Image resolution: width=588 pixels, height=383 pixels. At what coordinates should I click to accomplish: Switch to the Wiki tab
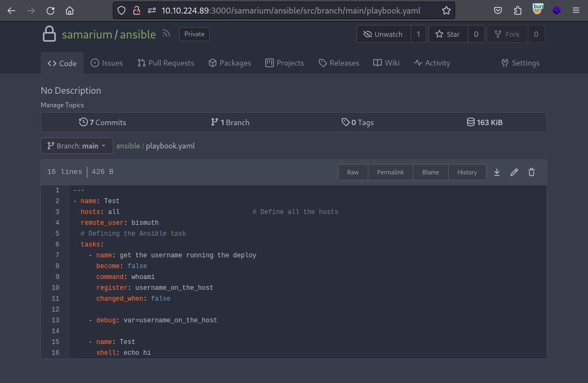(x=386, y=63)
